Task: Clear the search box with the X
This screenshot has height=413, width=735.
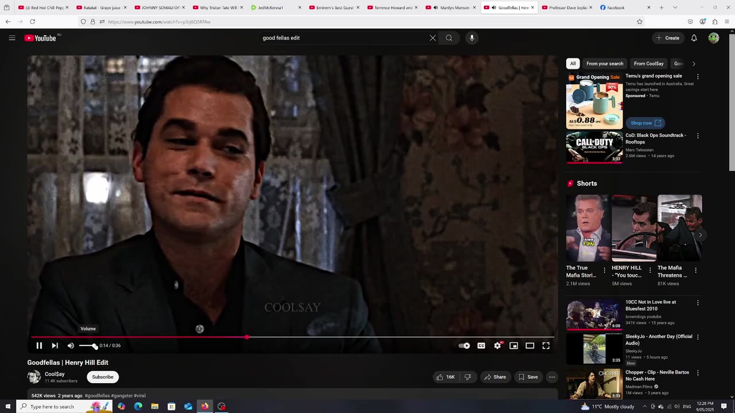Action: 432,38
